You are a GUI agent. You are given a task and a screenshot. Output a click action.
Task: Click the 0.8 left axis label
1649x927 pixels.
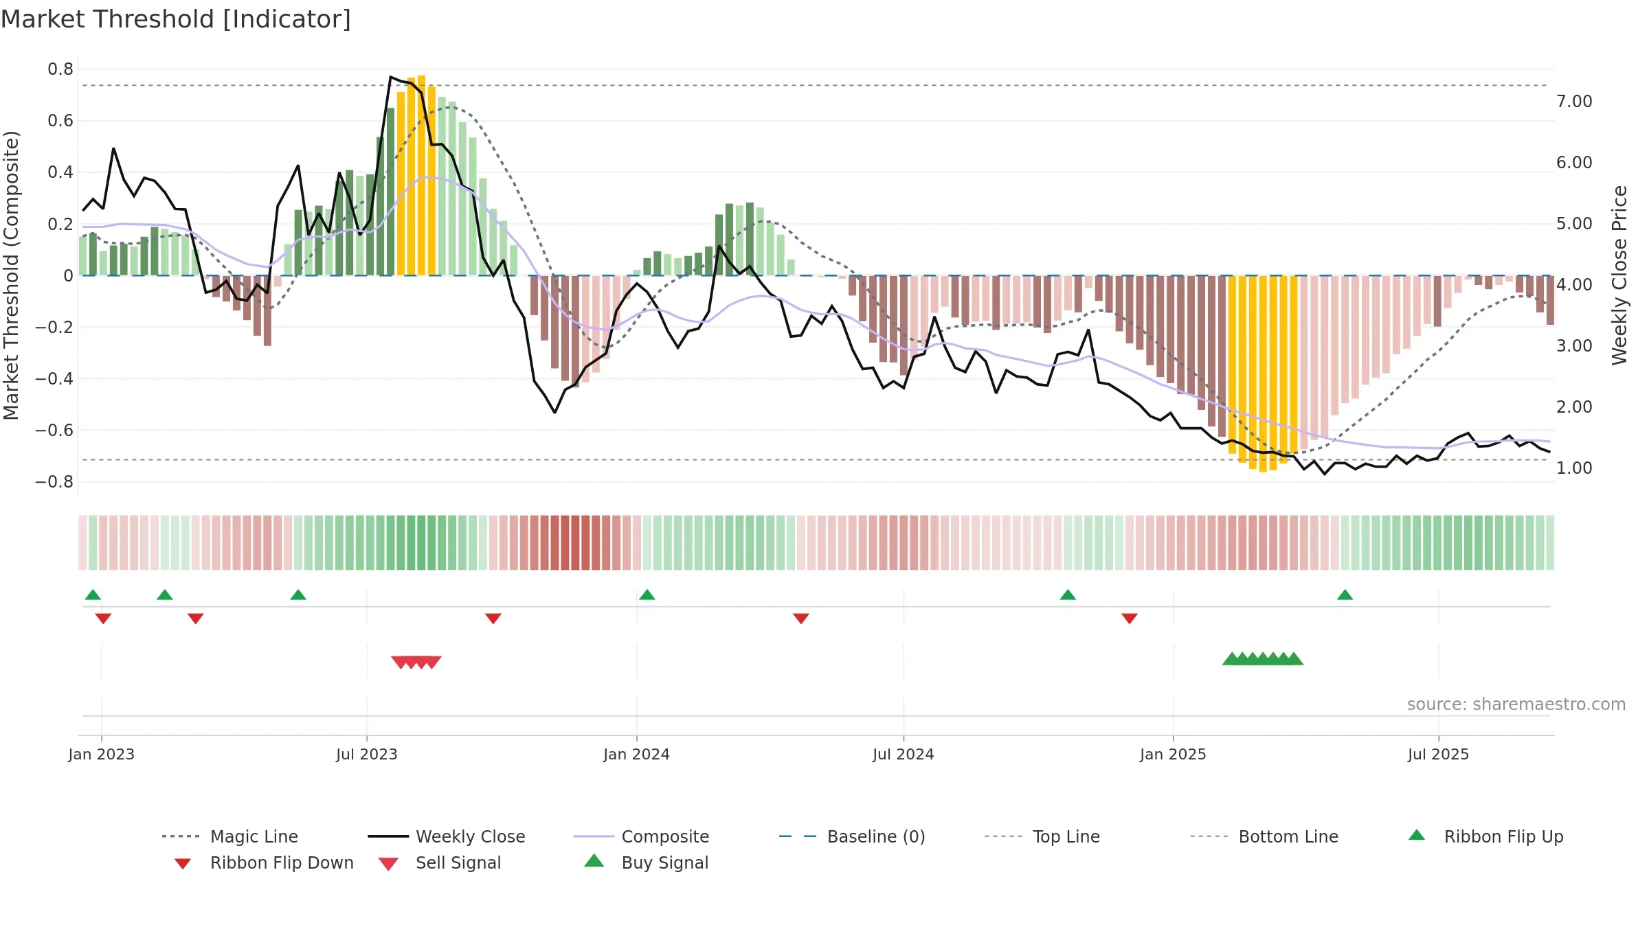tap(60, 69)
